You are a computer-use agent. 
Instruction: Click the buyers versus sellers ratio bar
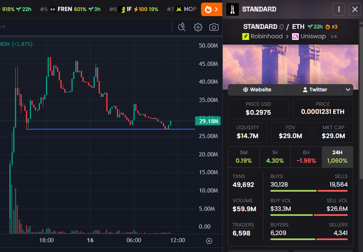point(309,239)
